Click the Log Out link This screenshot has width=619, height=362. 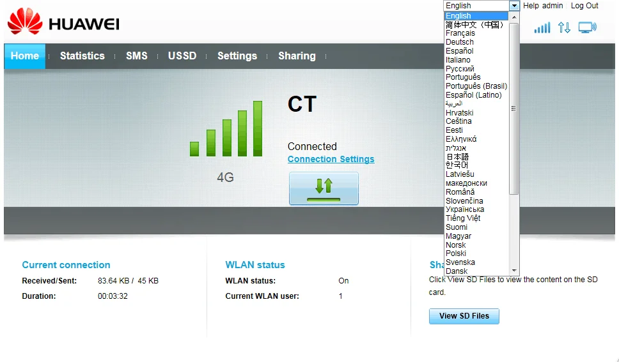[584, 6]
